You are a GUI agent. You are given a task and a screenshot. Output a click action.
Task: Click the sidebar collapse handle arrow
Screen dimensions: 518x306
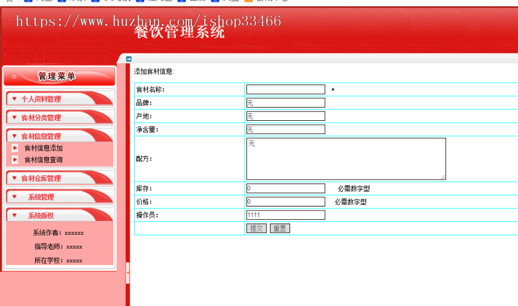point(128,273)
